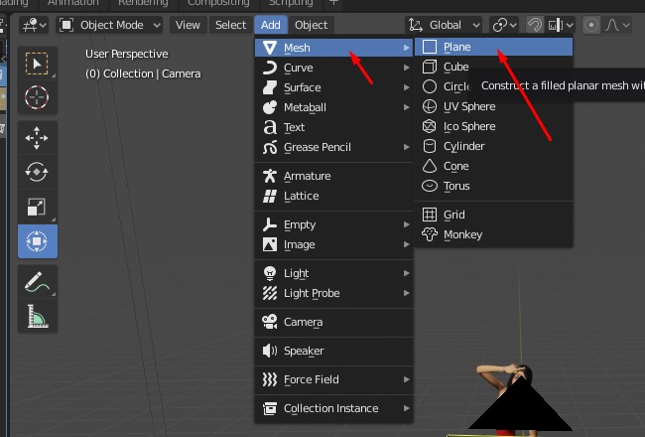
Task: Add a new workspace tab
Action: [x=334, y=3]
